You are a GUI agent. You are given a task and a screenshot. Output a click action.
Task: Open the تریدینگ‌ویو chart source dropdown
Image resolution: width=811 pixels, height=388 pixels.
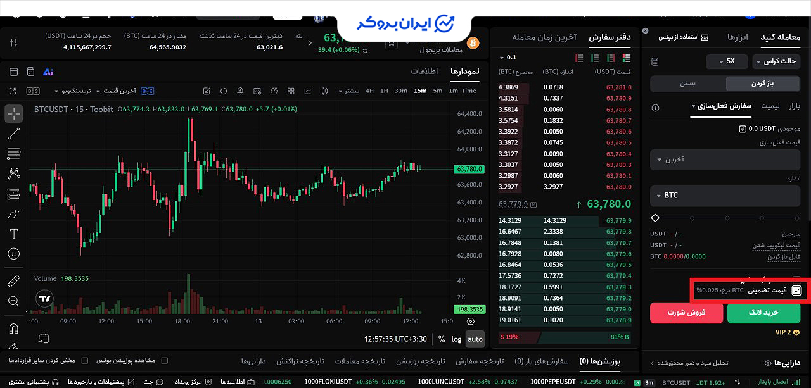coord(73,91)
